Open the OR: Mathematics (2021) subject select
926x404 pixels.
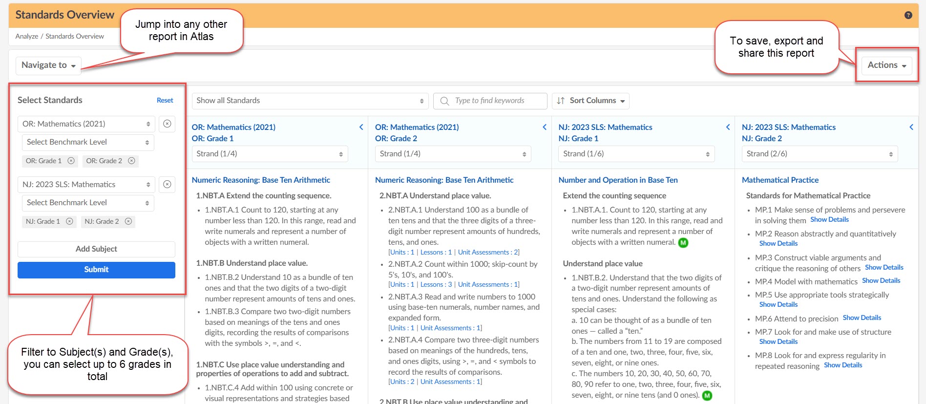(86, 124)
